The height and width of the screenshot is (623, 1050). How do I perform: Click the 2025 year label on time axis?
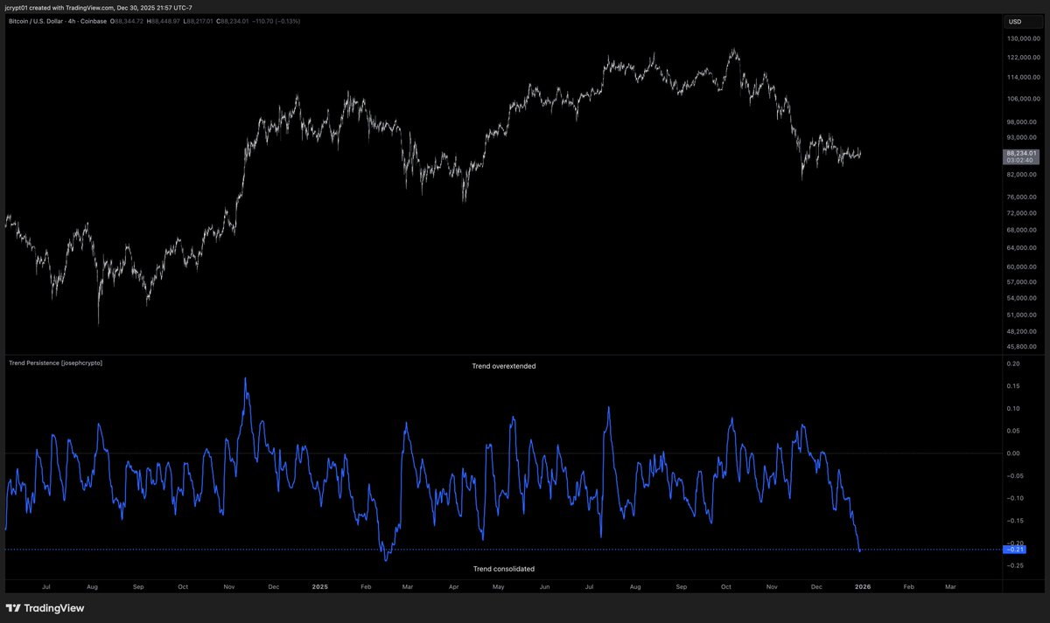coord(318,587)
